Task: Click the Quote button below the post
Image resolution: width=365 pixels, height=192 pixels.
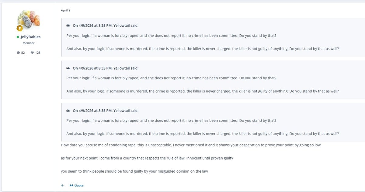Action: click(x=77, y=185)
